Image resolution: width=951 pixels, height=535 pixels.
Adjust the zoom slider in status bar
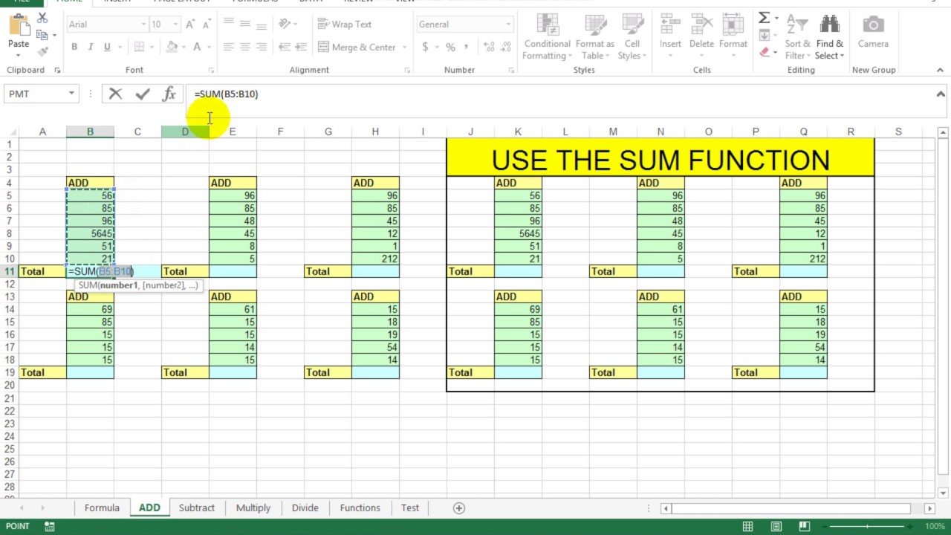click(x=867, y=527)
